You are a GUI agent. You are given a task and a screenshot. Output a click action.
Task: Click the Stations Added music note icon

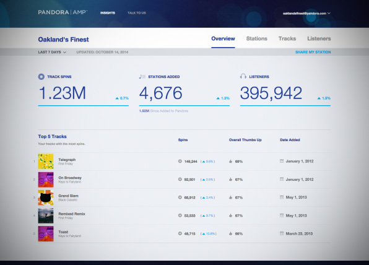pyautogui.click(x=142, y=77)
